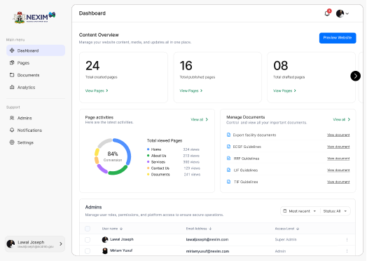Open notifications bell in top header
Image resolution: width=367 pixels, height=261 pixels.
click(328, 13)
